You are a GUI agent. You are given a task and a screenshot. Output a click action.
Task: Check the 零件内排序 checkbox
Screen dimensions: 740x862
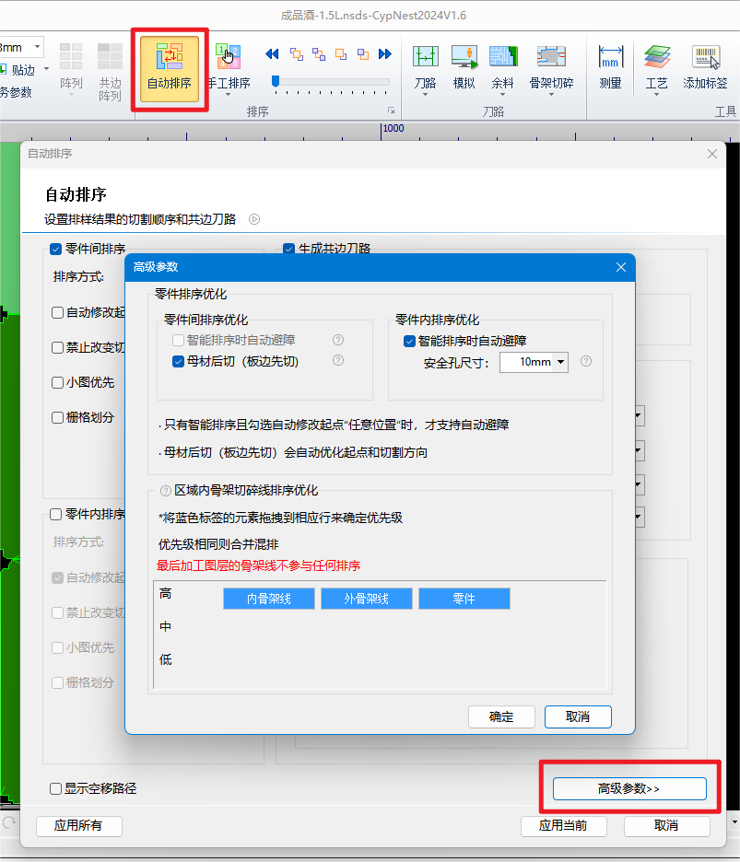[55, 514]
